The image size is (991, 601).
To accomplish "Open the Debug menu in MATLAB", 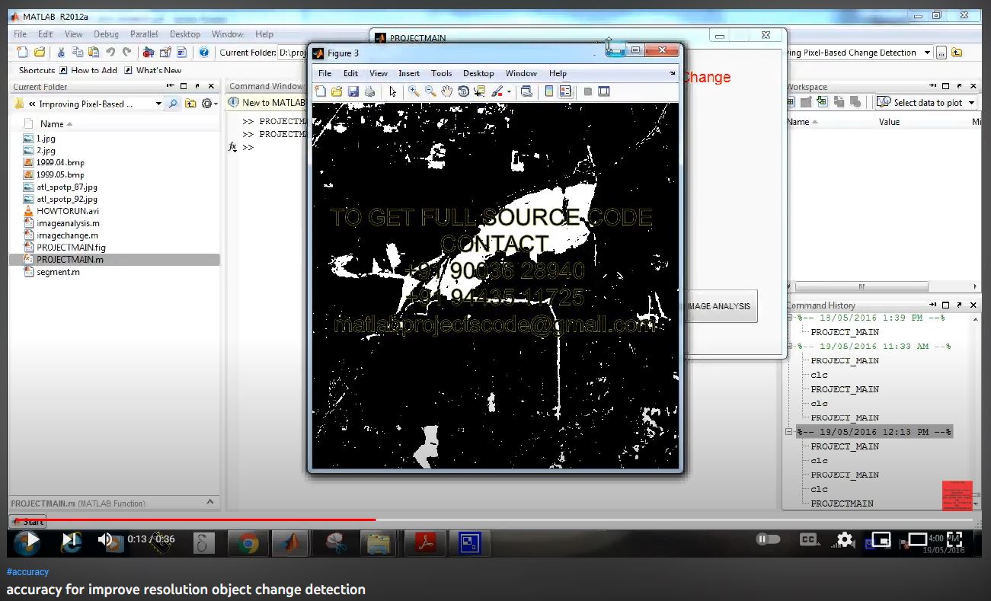I will (106, 34).
